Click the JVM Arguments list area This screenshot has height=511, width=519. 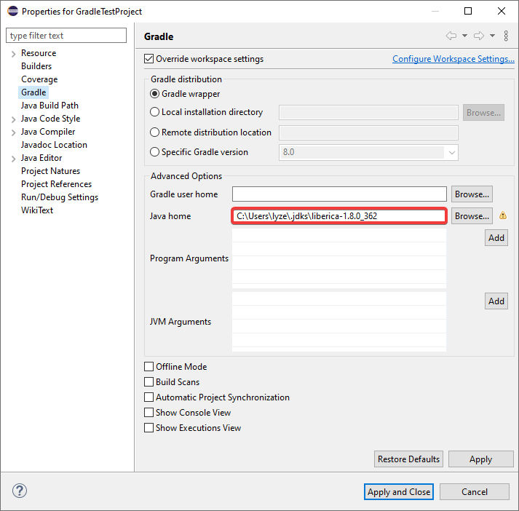coord(339,322)
